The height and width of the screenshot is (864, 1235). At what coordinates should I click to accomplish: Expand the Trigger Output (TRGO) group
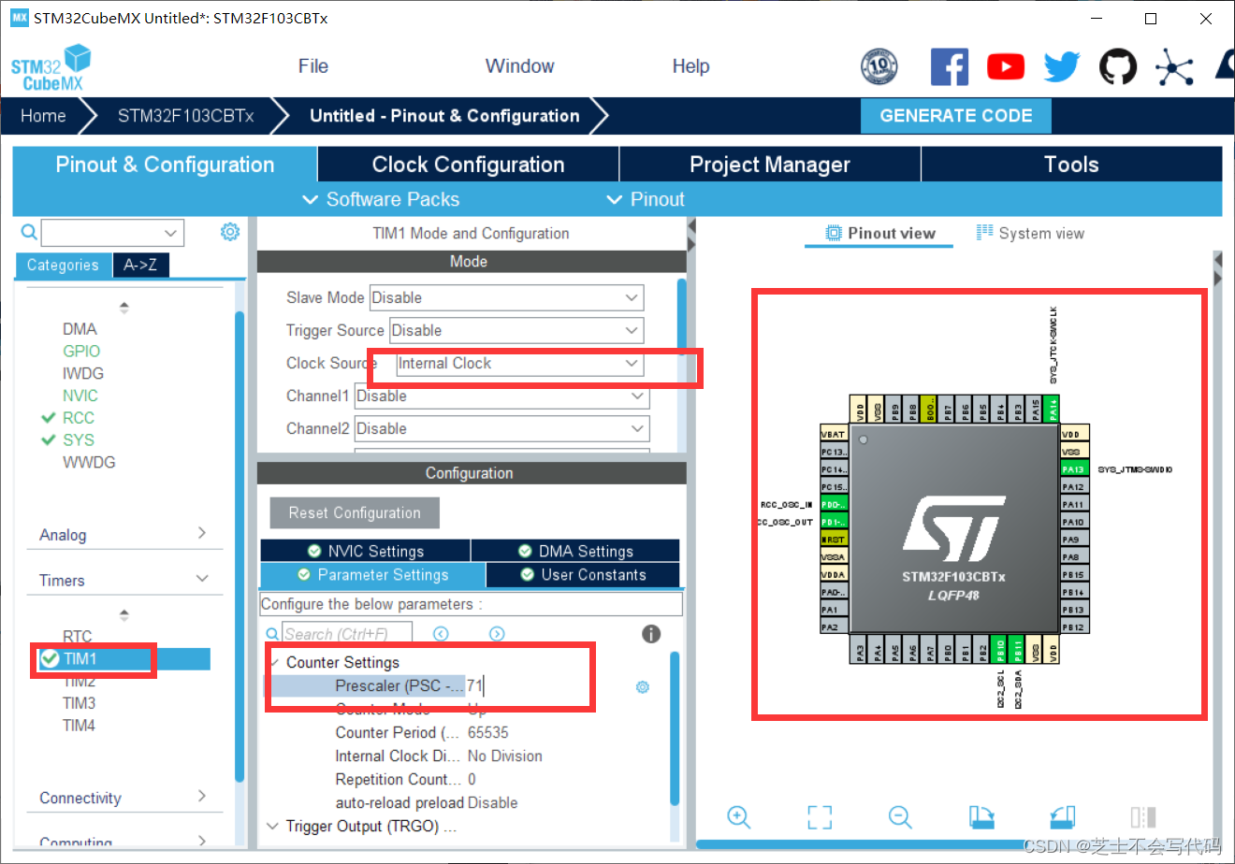tap(272, 826)
